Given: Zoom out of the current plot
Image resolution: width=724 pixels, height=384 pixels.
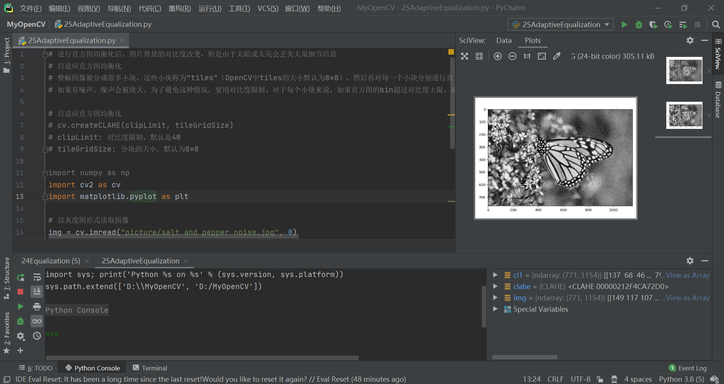Looking at the screenshot, I should (x=512, y=56).
